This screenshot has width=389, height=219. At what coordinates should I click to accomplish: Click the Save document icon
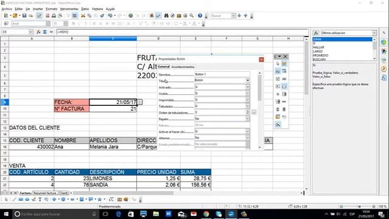click(24, 16)
